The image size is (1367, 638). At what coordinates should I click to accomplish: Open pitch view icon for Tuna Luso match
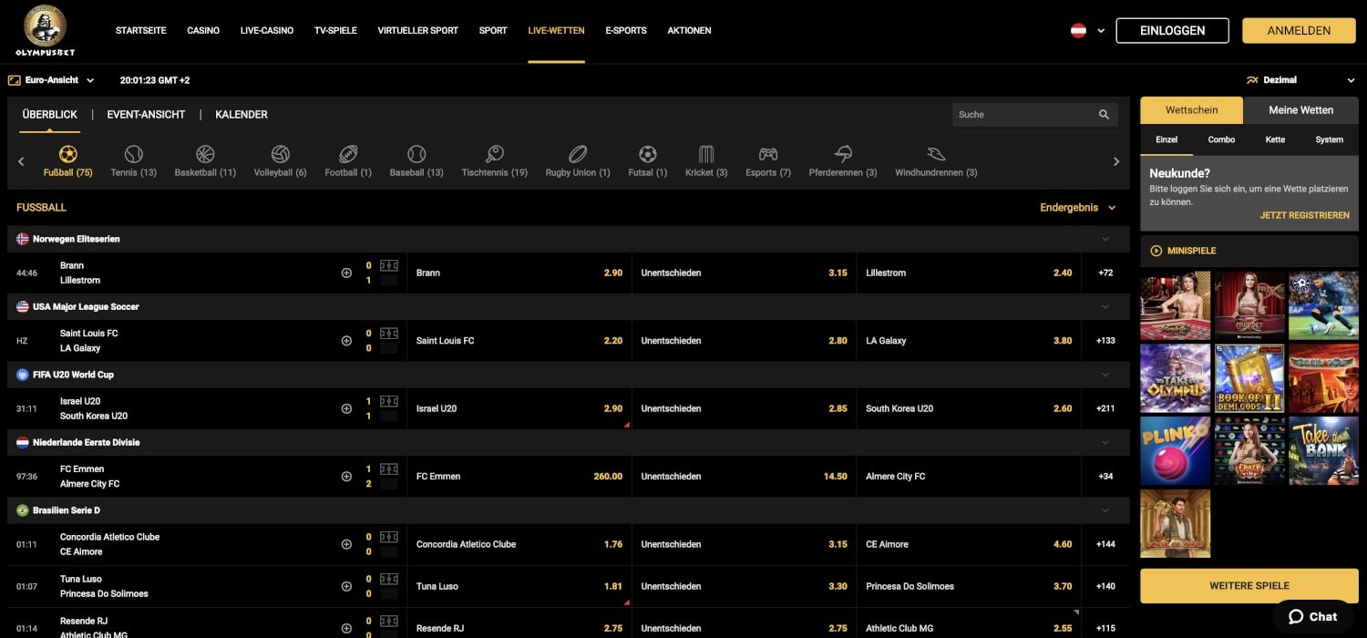[x=389, y=579]
